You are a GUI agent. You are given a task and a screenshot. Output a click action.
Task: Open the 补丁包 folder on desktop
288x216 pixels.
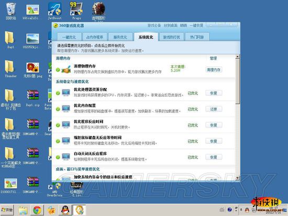[10, 99]
